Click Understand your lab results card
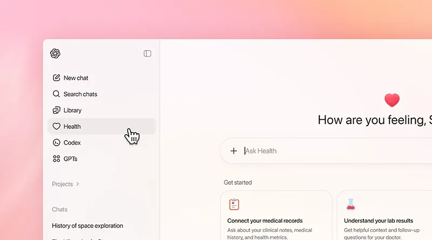This screenshot has width=432, height=240. pyautogui.click(x=384, y=215)
